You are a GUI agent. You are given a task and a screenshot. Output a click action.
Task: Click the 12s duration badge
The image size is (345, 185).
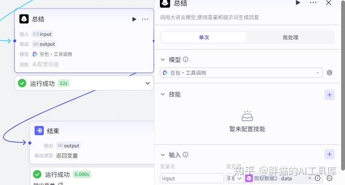click(x=63, y=83)
